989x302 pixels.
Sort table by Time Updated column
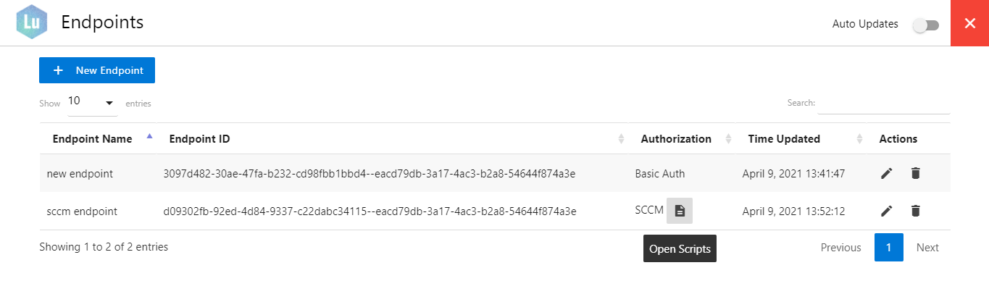[x=784, y=139]
